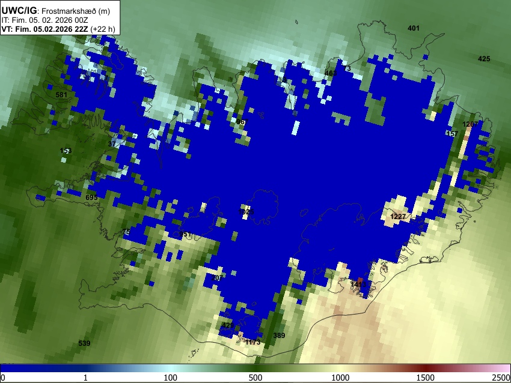
Task: Click the map value 967
Action: [242, 122]
